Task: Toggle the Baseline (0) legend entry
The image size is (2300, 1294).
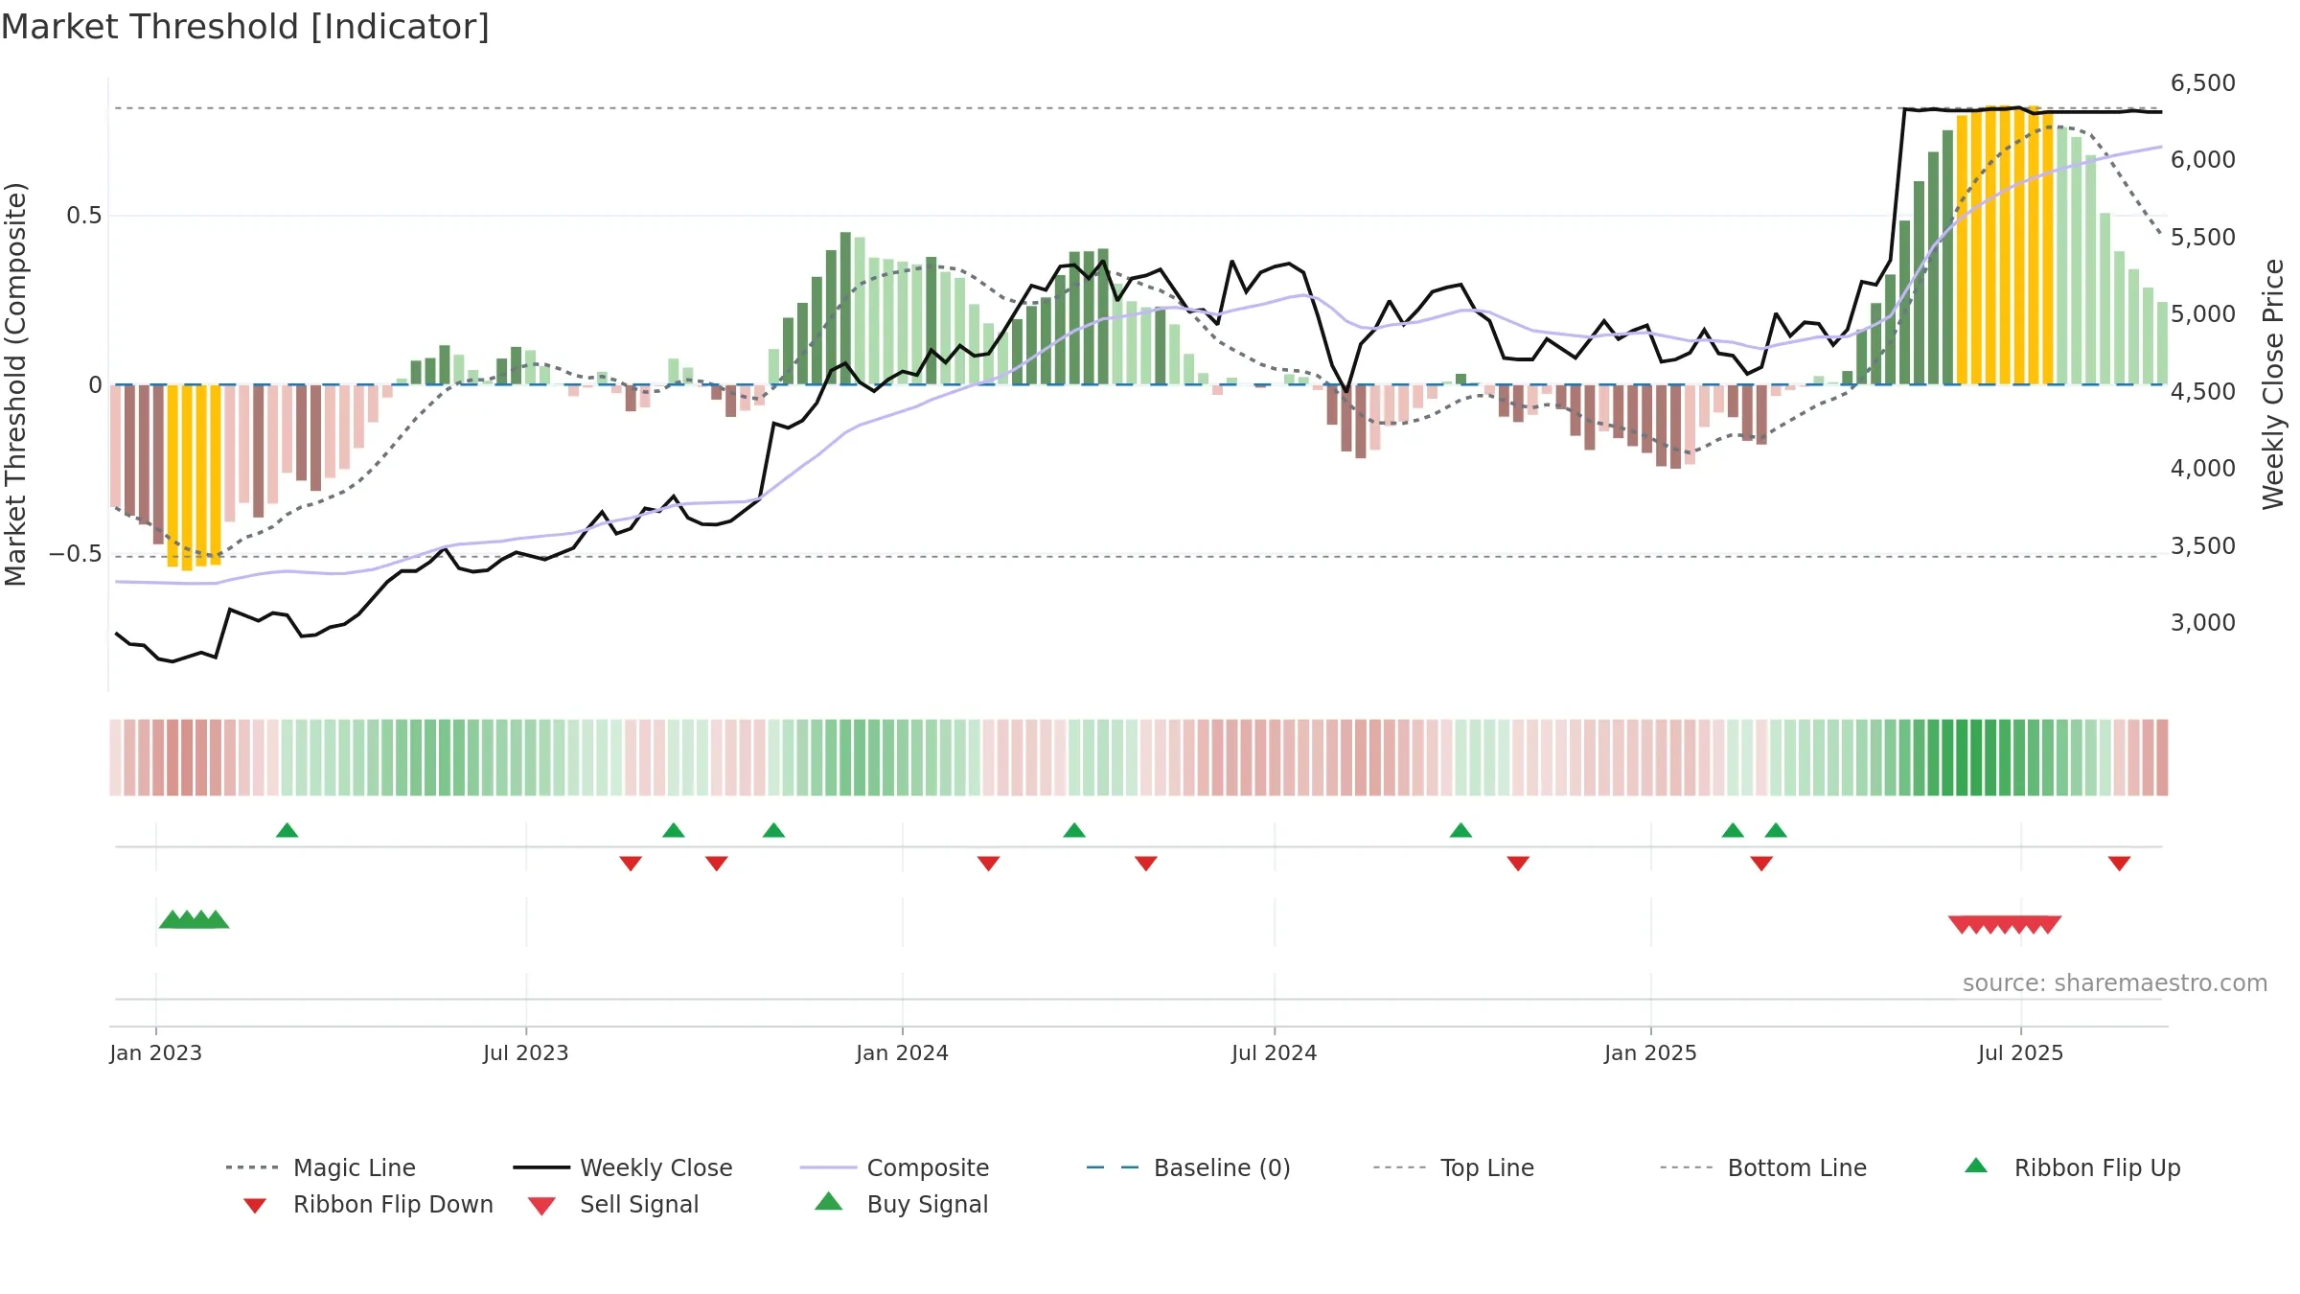Action: (x=1188, y=1167)
